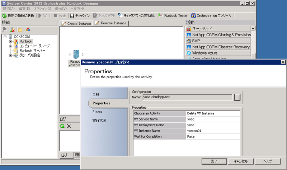The image size is (287, 170).
Task: Click scroll up arrow in 活動 pane
Action: [253, 28]
